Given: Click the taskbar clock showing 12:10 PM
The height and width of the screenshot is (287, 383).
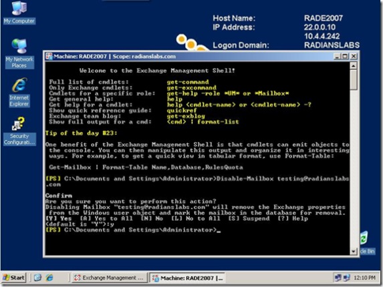Looking at the screenshot, I should [x=364, y=278].
